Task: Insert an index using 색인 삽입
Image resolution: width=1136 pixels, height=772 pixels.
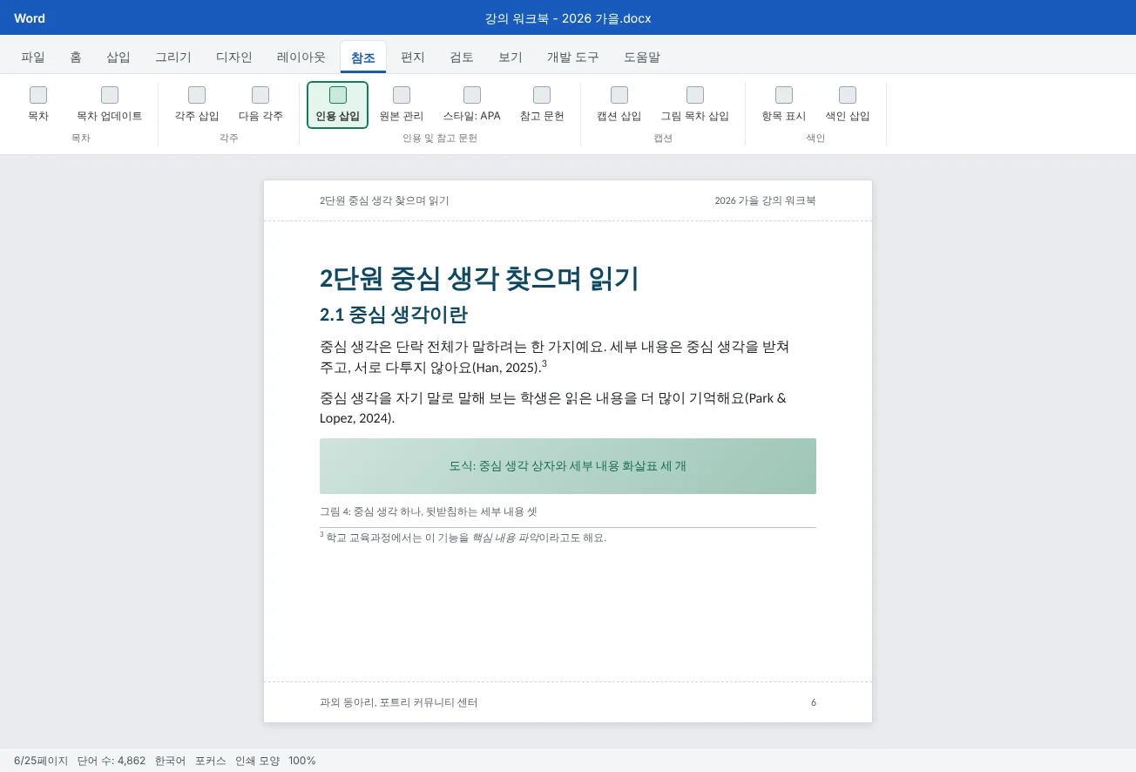Action: 848,105
